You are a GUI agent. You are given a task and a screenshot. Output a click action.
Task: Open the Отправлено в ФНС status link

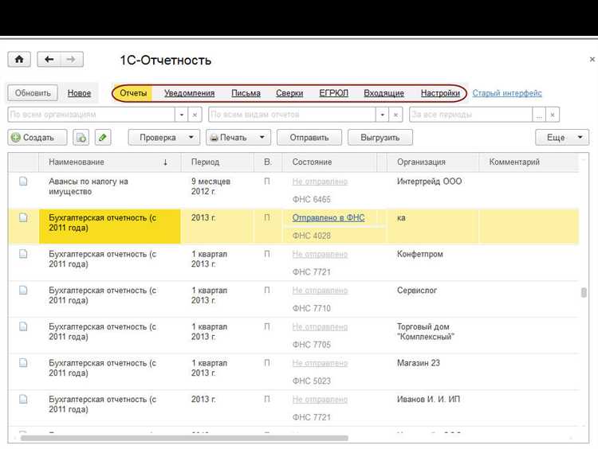click(329, 218)
